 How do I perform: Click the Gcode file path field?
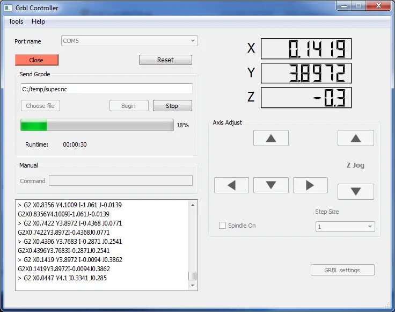(106, 89)
